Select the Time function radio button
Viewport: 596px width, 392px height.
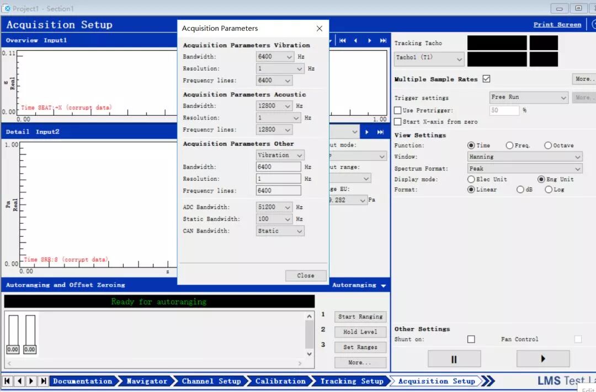point(471,146)
